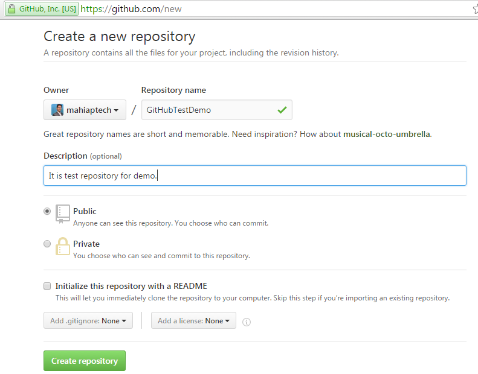
Task: Click the Private label text
Action: click(86, 244)
